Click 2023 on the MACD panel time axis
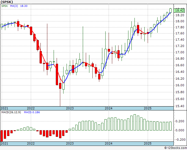The image size is (187, 150). 70,143
